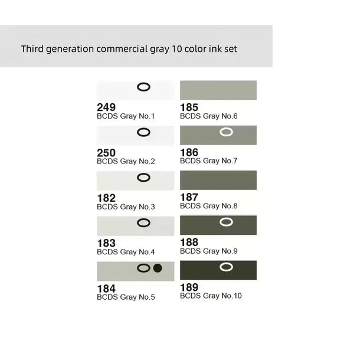The width and height of the screenshot is (354, 354).
Task: Select the bold number 184 label
Action: click(x=106, y=289)
